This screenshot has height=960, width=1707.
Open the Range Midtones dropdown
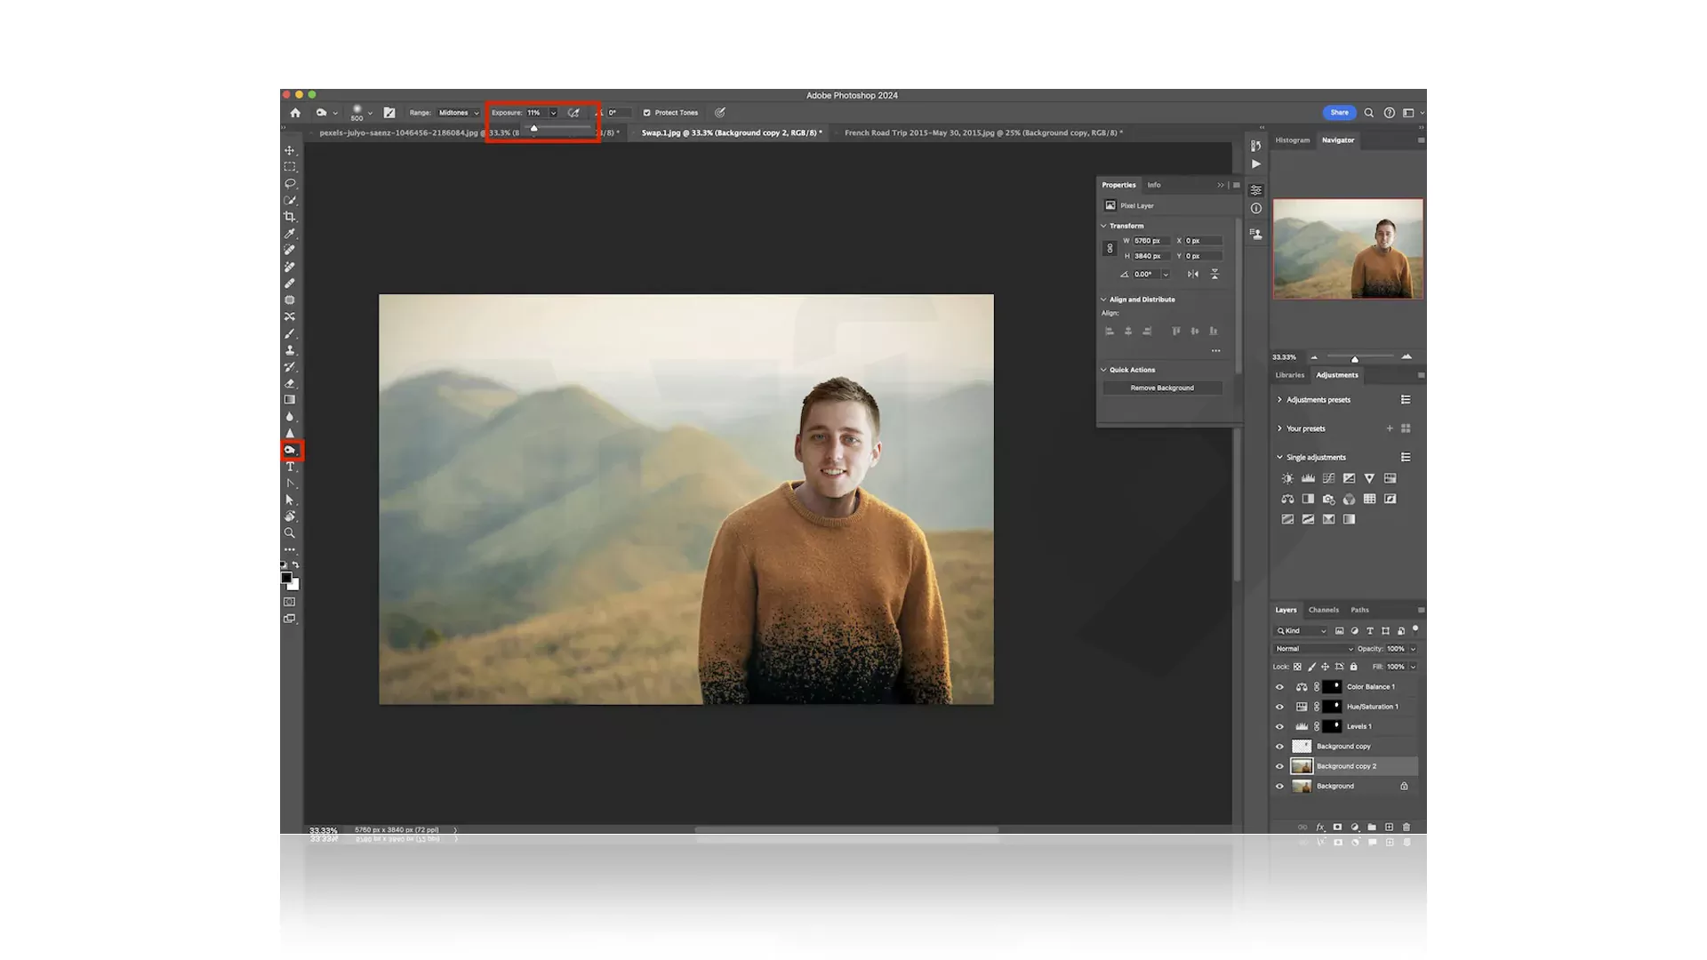[458, 113]
